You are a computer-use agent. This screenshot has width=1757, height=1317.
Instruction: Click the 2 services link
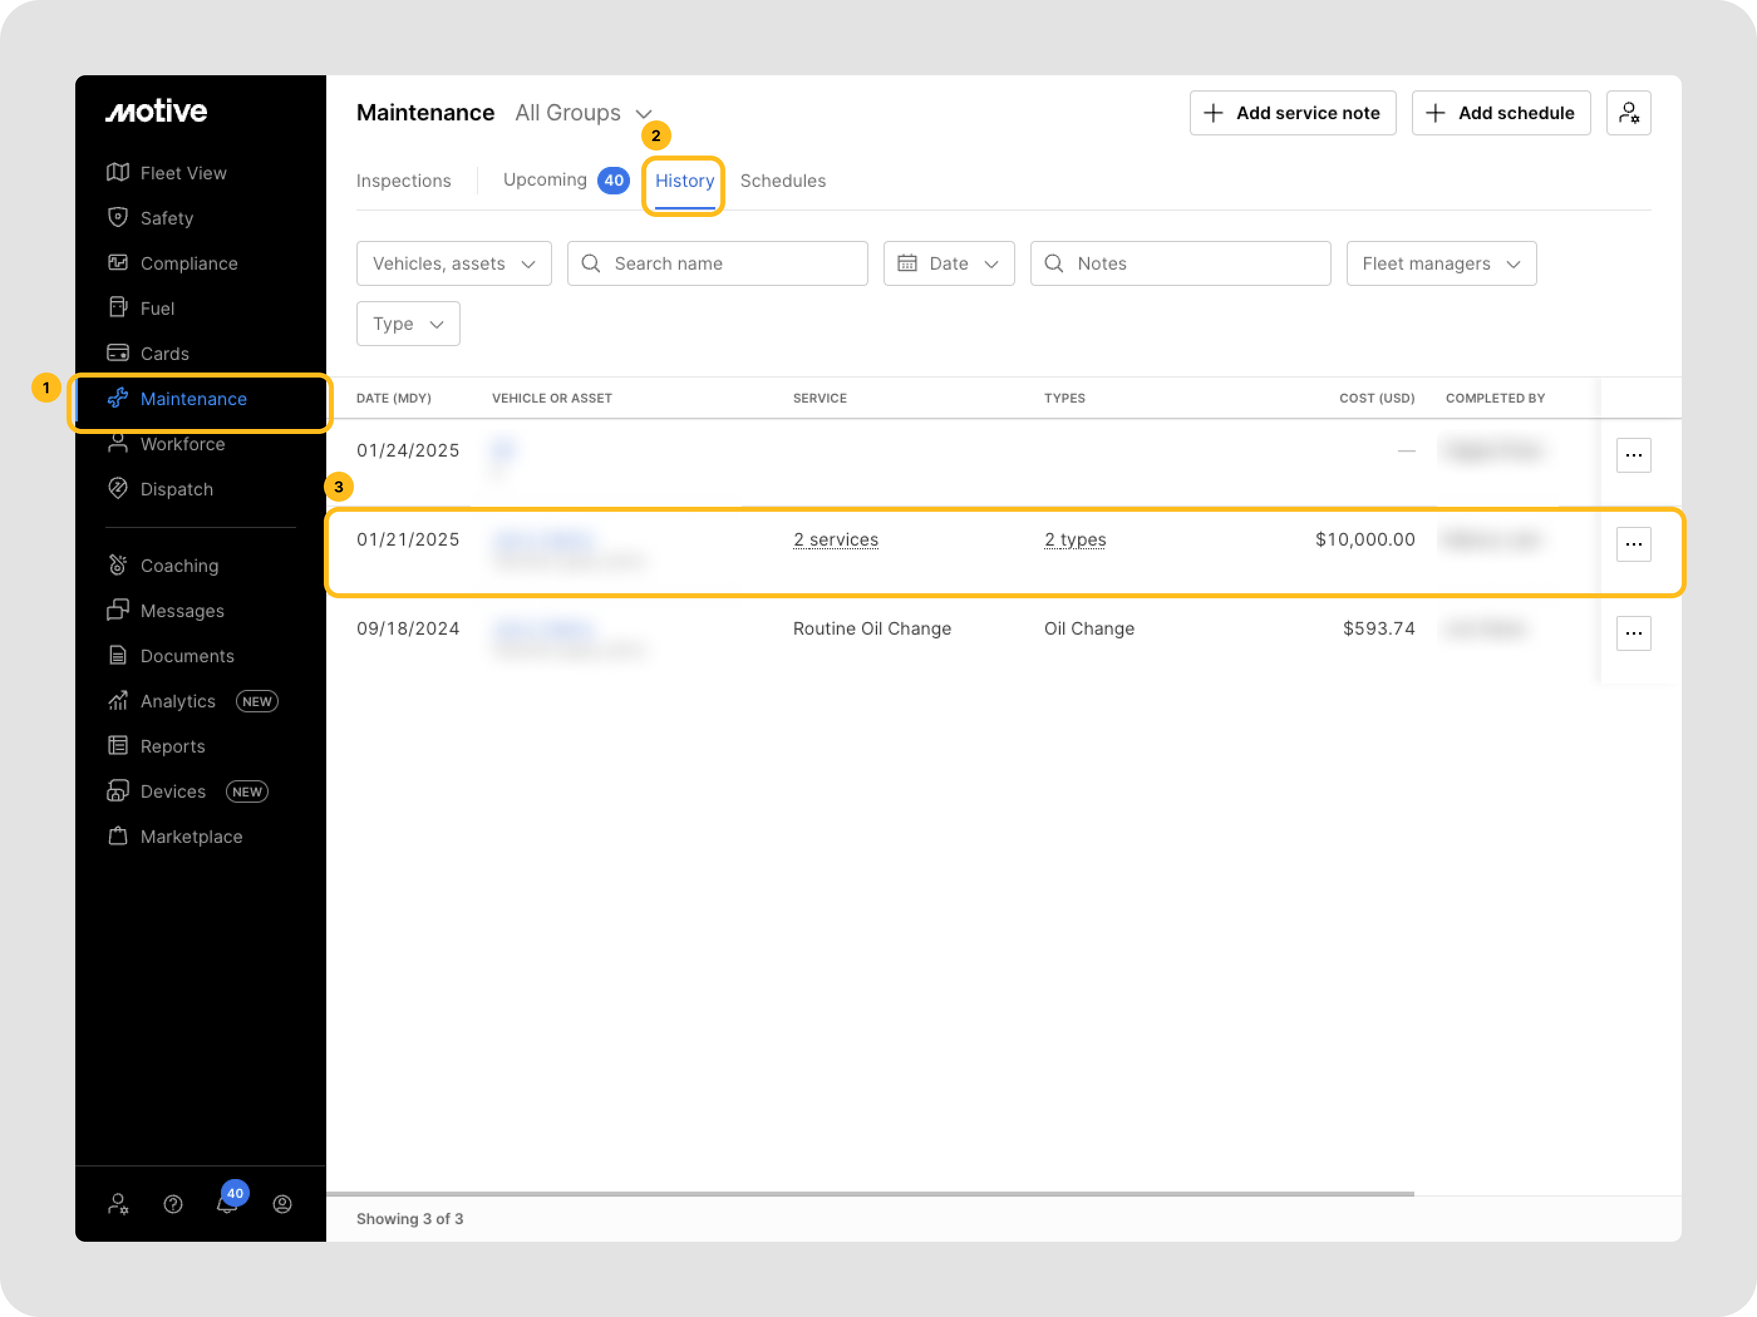click(x=836, y=540)
